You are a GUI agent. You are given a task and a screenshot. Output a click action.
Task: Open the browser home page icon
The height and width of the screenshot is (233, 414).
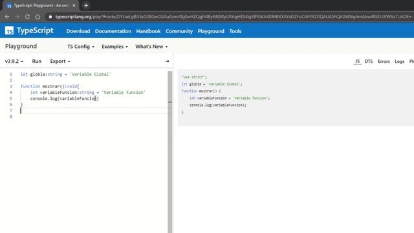click(x=38, y=17)
